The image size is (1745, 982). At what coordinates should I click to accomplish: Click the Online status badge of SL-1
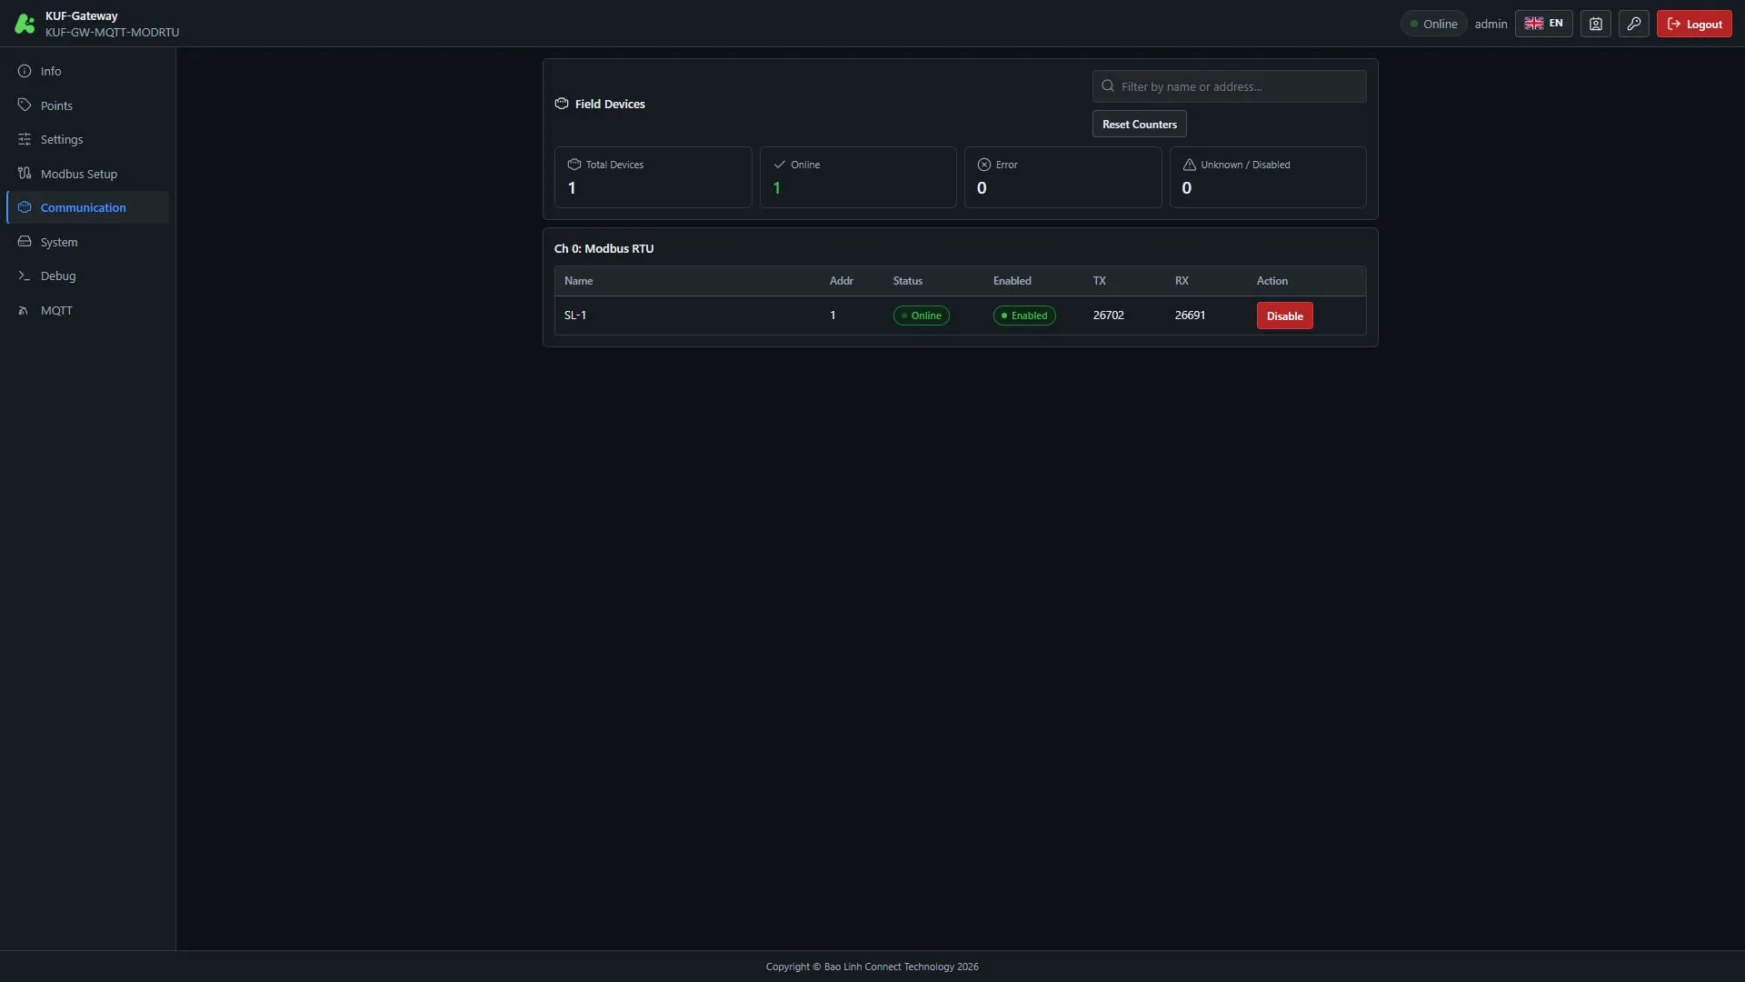point(921,316)
